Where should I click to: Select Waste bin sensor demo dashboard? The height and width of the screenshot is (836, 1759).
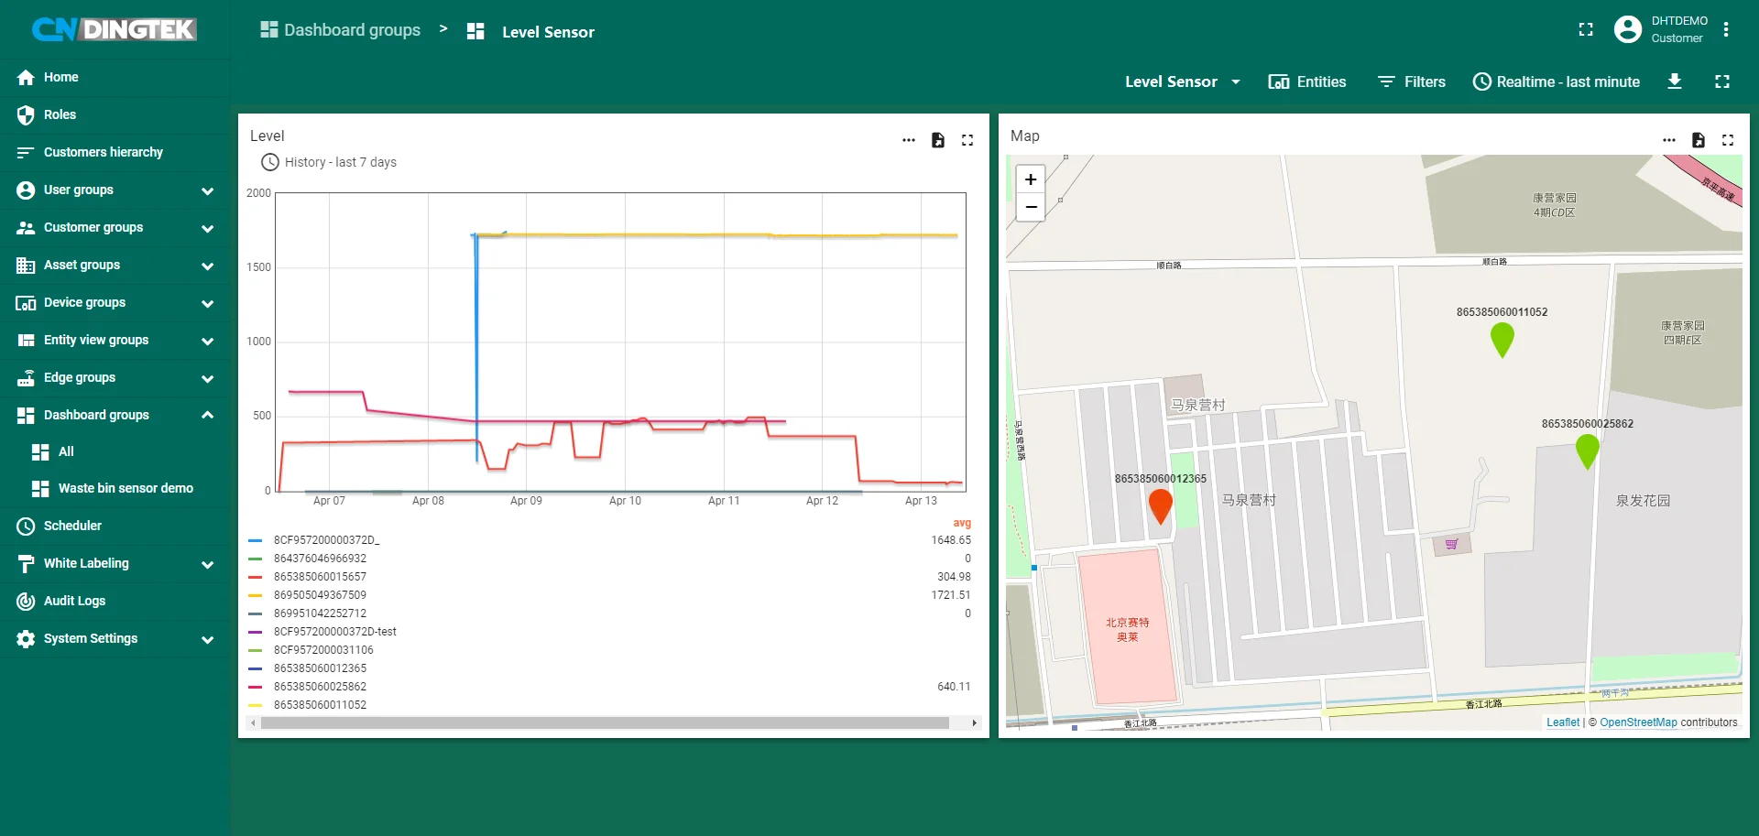pos(126,488)
